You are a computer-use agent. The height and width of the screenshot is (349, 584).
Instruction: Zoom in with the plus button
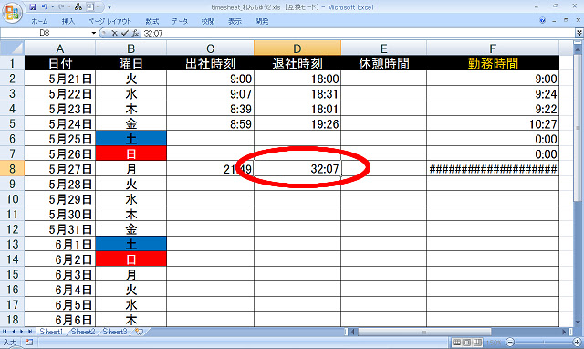[x=578, y=342]
